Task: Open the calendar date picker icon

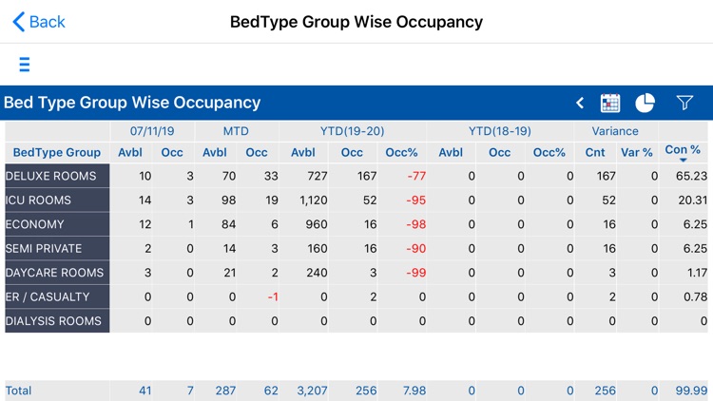Action: coord(610,103)
